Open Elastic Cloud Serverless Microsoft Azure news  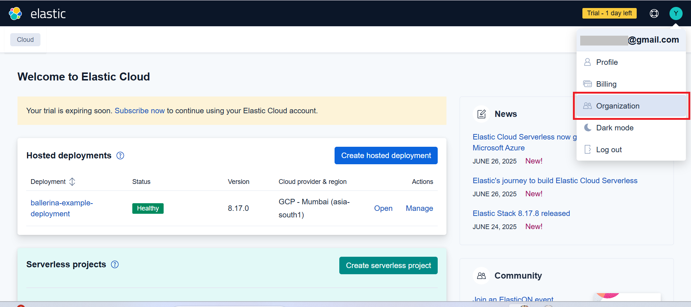click(524, 142)
